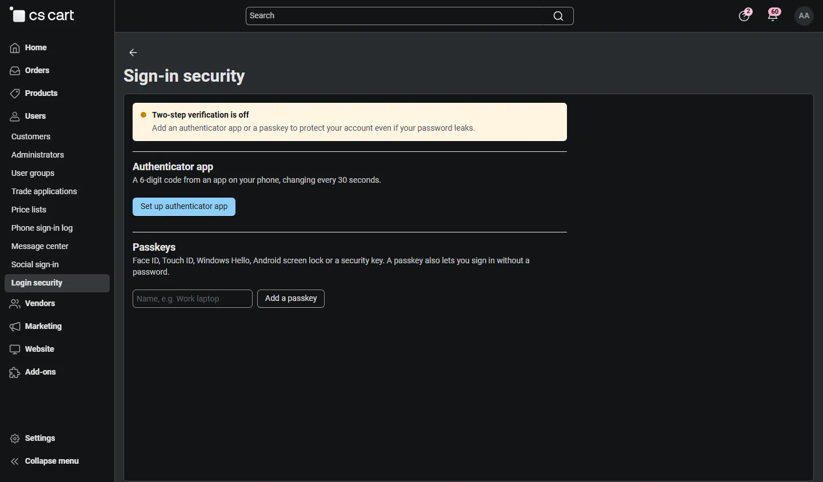The height and width of the screenshot is (482, 823).
Task: Click the Users person icon
Action: tap(15, 117)
